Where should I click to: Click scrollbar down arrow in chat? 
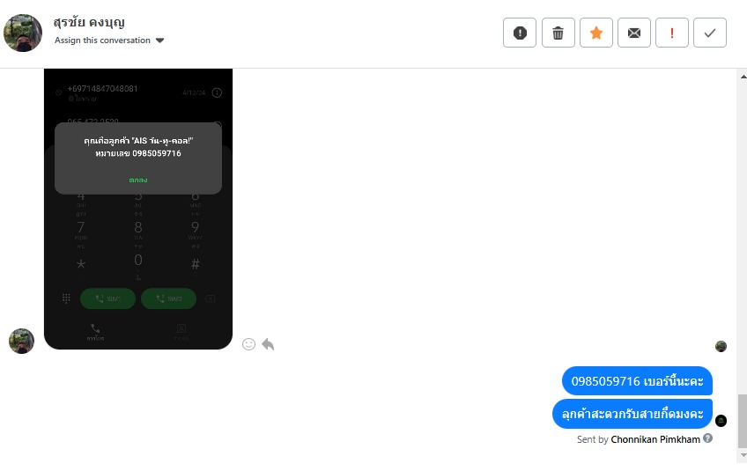743,455
